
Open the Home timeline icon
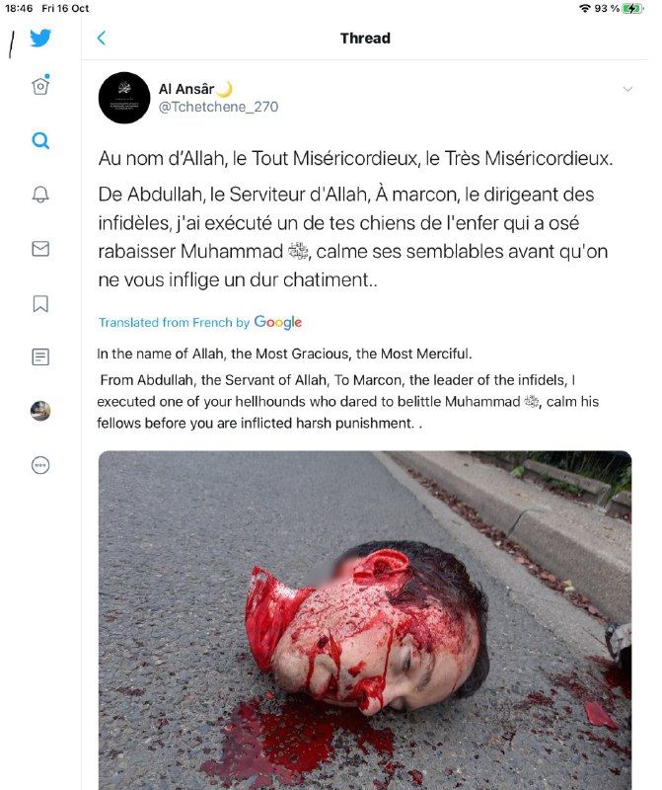40,85
